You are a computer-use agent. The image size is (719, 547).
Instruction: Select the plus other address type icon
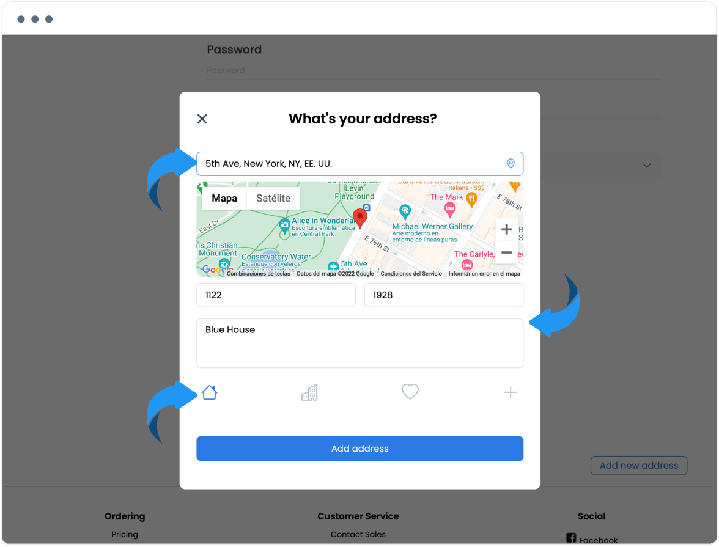point(511,392)
